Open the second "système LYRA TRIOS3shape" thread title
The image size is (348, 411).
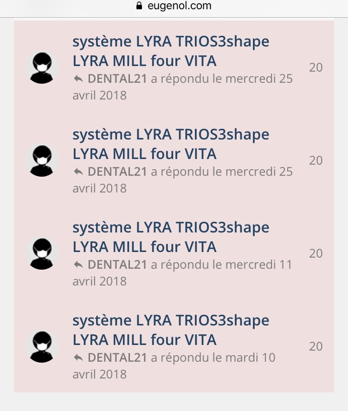171,144
